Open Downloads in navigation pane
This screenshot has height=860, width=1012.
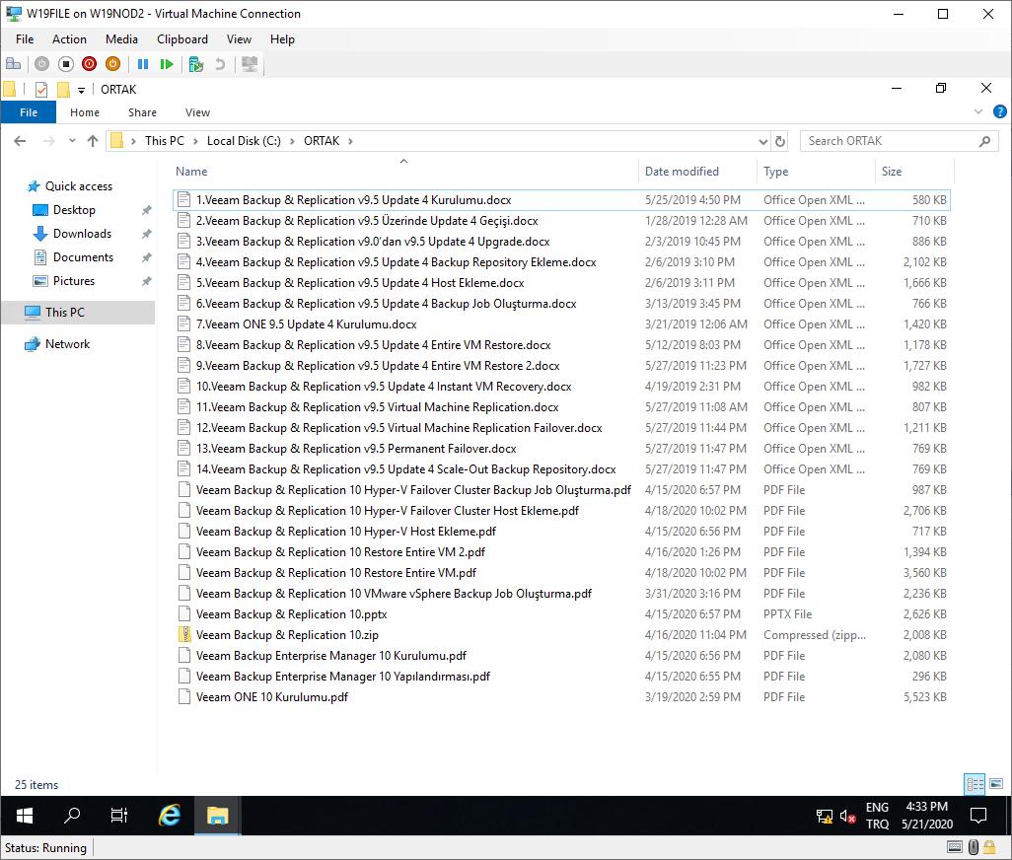point(82,234)
